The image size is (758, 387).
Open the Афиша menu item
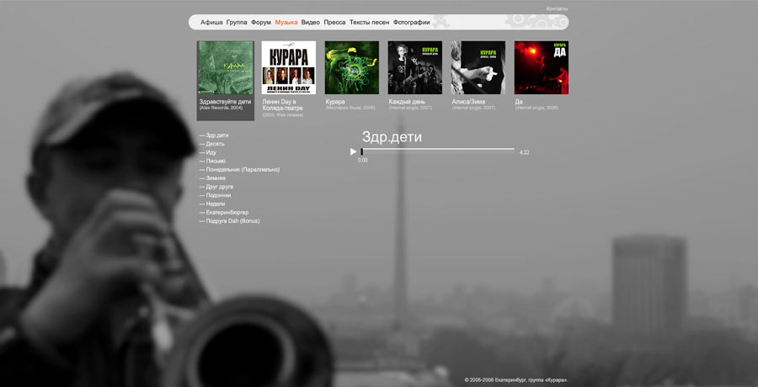[211, 22]
